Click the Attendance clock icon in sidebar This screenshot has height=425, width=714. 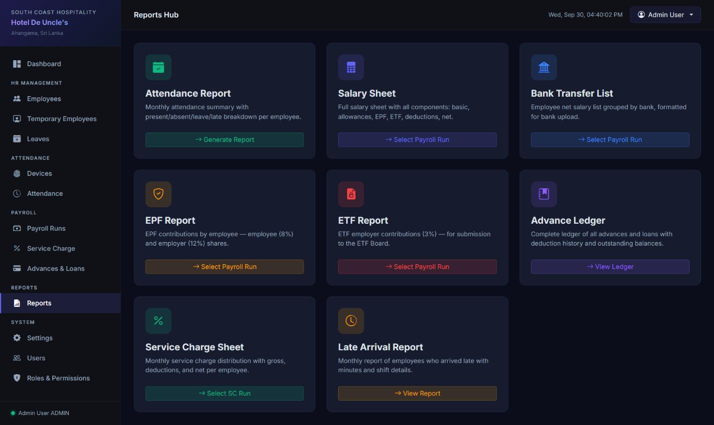[17, 193]
